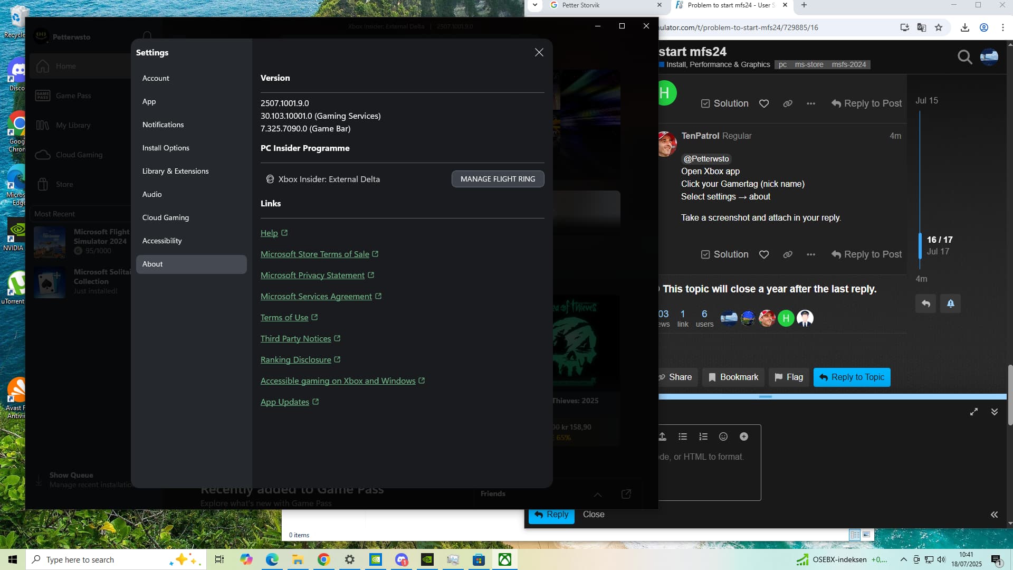Open the emoji picker in the composer
The width and height of the screenshot is (1013, 570).
point(723,436)
